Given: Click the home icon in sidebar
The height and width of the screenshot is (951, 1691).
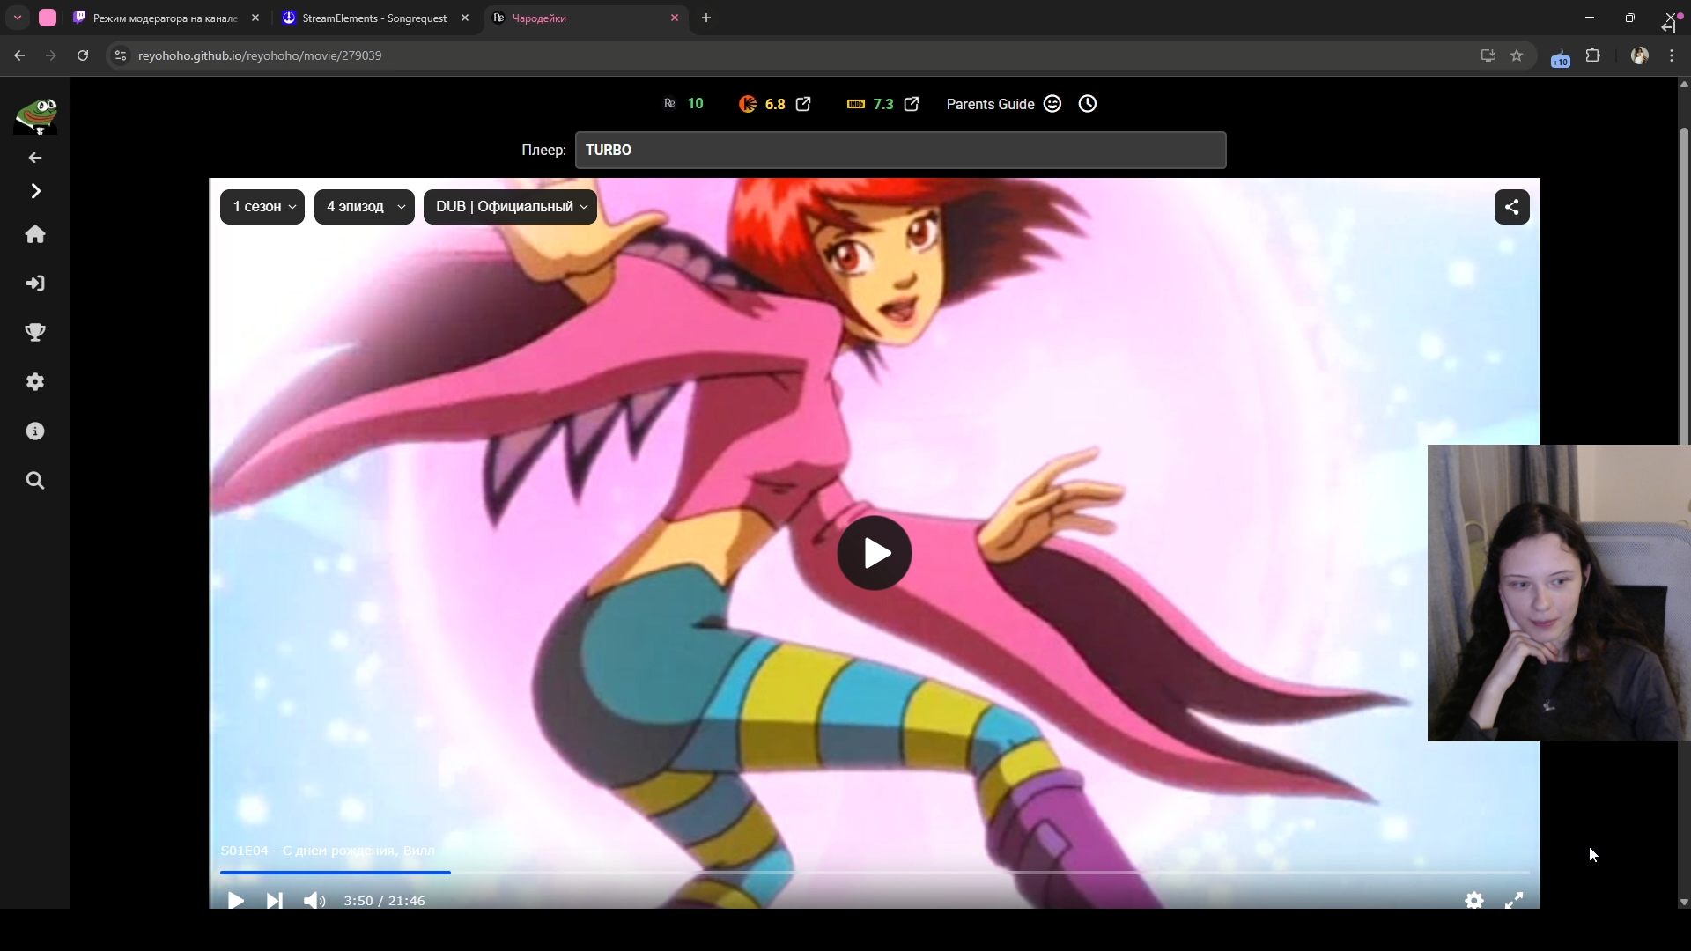Looking at the screenshot, I should point(35,234).
